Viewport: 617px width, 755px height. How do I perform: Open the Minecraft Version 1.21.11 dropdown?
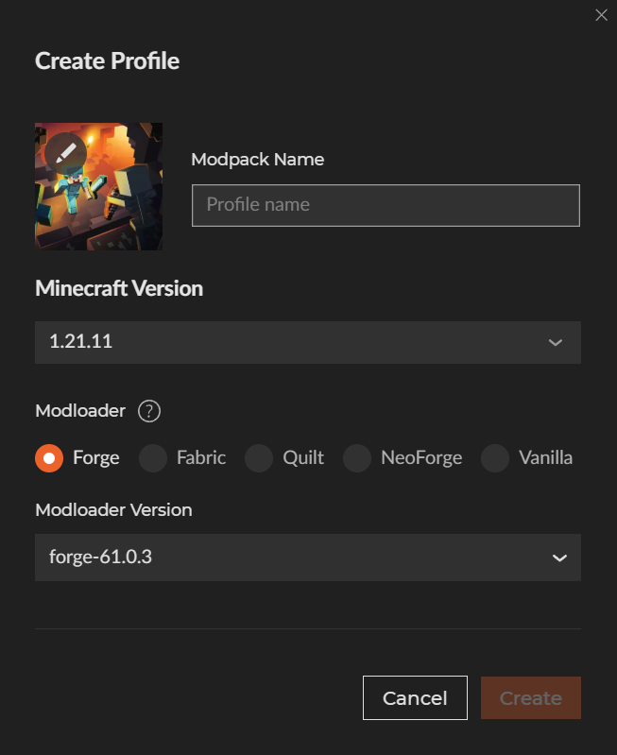tap(307, 342)
